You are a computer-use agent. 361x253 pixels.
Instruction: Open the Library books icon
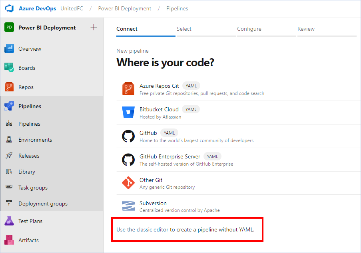(x=9, y=172)
